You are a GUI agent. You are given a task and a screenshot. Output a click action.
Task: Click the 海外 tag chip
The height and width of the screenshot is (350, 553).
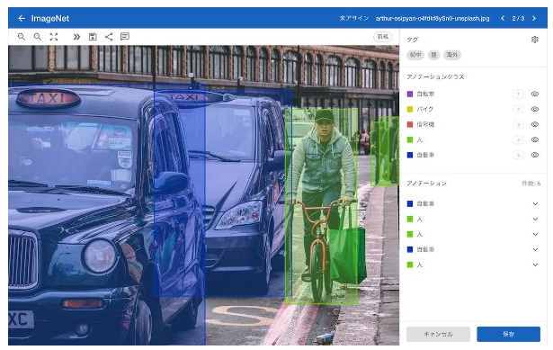451,55
